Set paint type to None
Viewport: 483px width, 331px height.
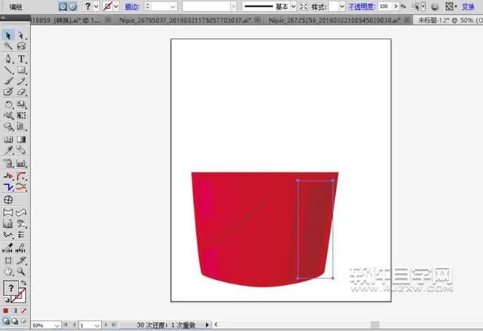(x=24, y=311)
